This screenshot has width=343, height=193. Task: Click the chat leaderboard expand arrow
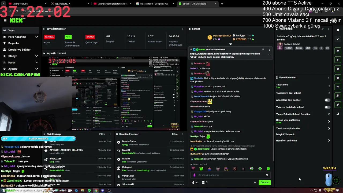click(230, 44)
